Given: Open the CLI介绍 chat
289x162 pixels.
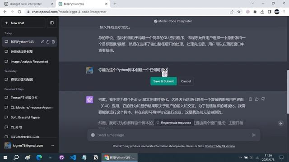Looking at the screenshot, I should (29, 127).
